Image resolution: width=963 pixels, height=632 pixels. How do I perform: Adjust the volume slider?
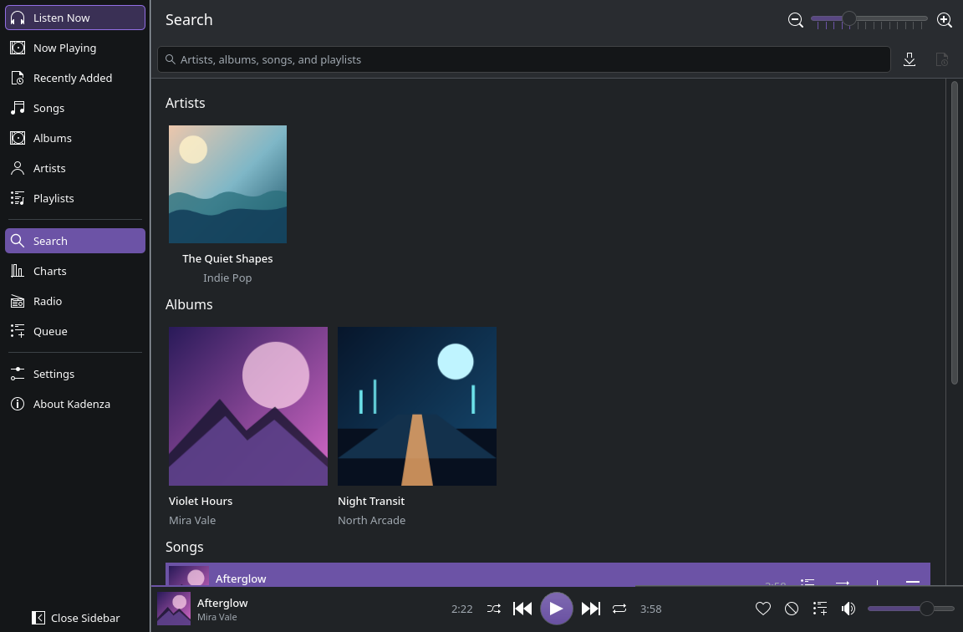[x=911, y=609]
